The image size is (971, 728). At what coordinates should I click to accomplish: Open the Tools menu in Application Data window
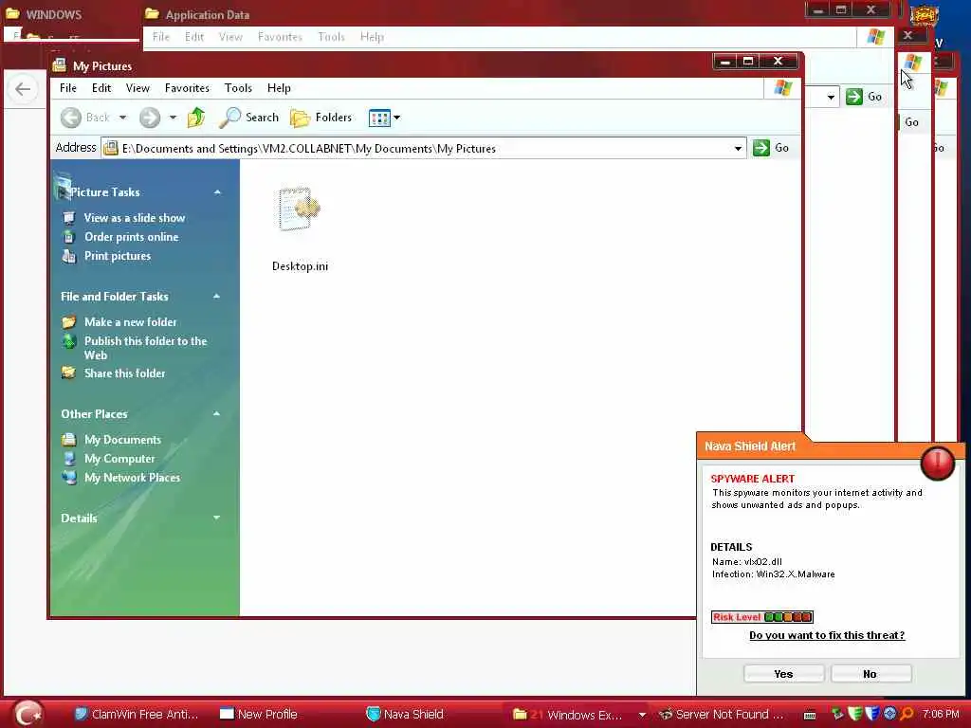tap(331, 37)
